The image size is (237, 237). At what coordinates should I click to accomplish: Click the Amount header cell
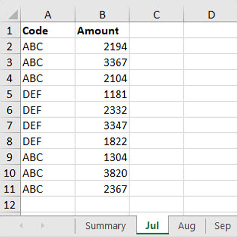[x=102, y=30]
